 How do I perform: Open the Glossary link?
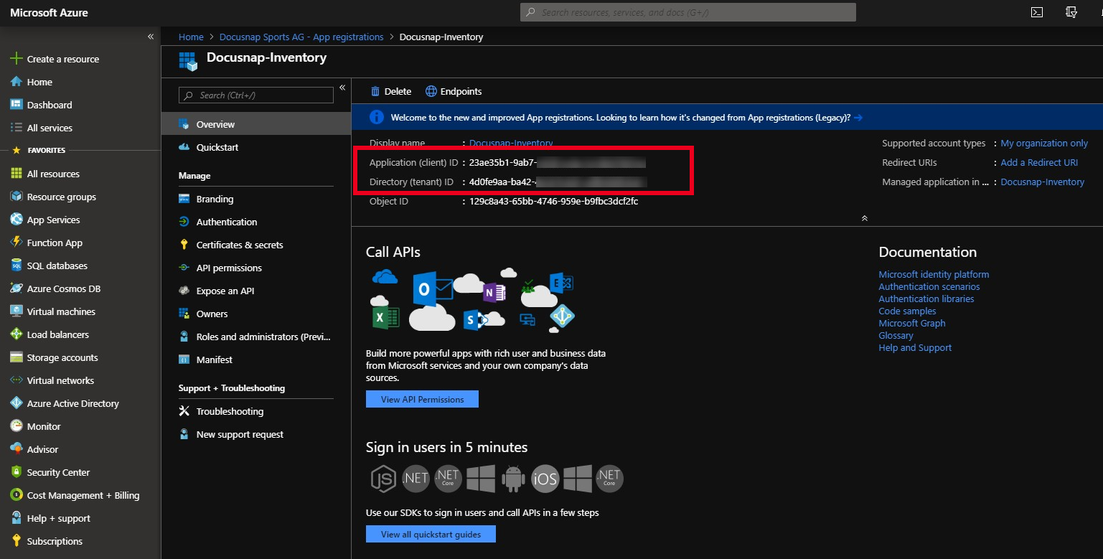pos(896,335)
